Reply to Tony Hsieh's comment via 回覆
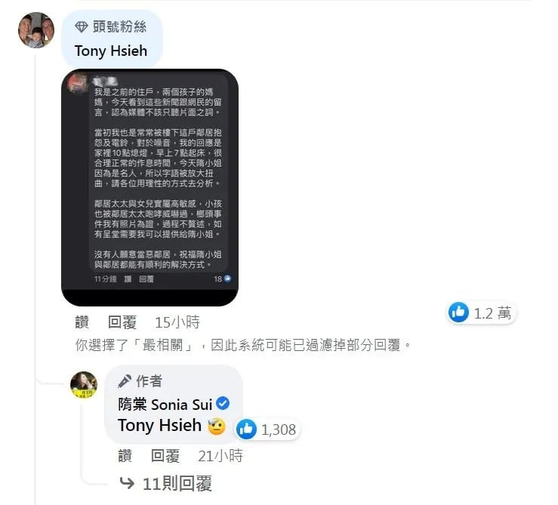The width and height of the screenshot is (558, 505). point(122,322)
